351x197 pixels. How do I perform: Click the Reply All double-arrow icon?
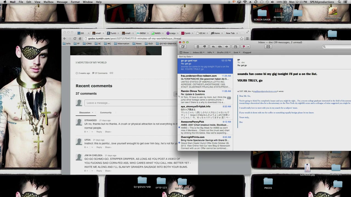(x=220, y=47)
